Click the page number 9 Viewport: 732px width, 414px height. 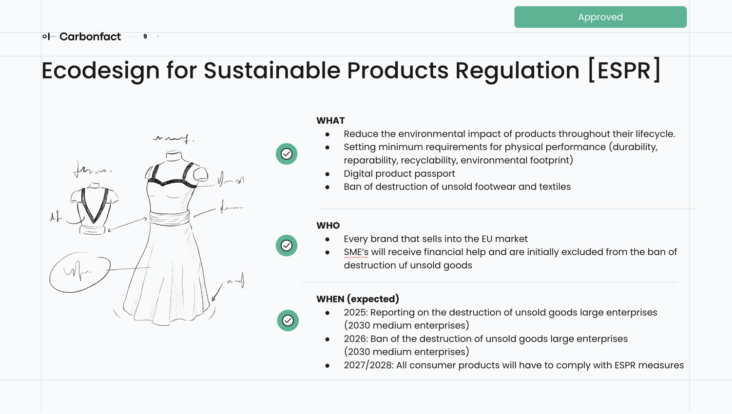pos(145,36)
